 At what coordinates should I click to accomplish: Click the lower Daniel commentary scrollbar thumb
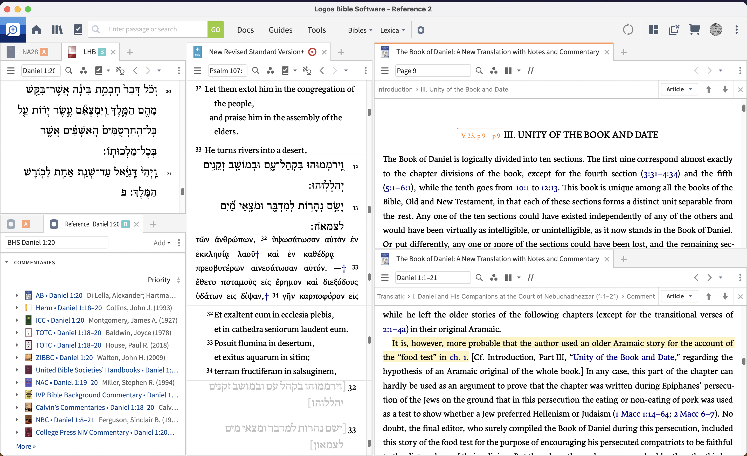click(x=744, y=361)
